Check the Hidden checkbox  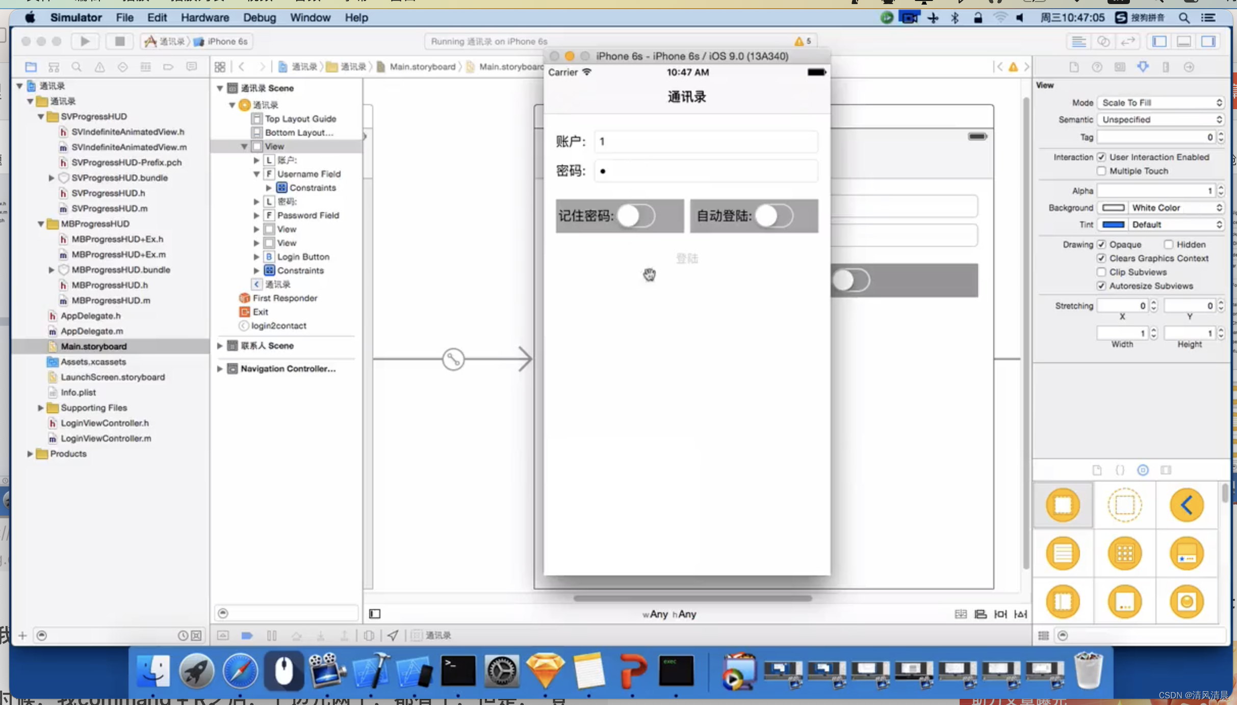click(1168, 244)
